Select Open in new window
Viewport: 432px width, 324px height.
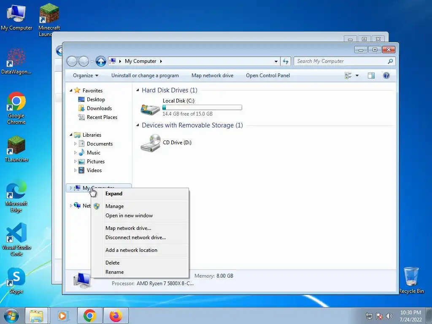[x=140, y=216]
